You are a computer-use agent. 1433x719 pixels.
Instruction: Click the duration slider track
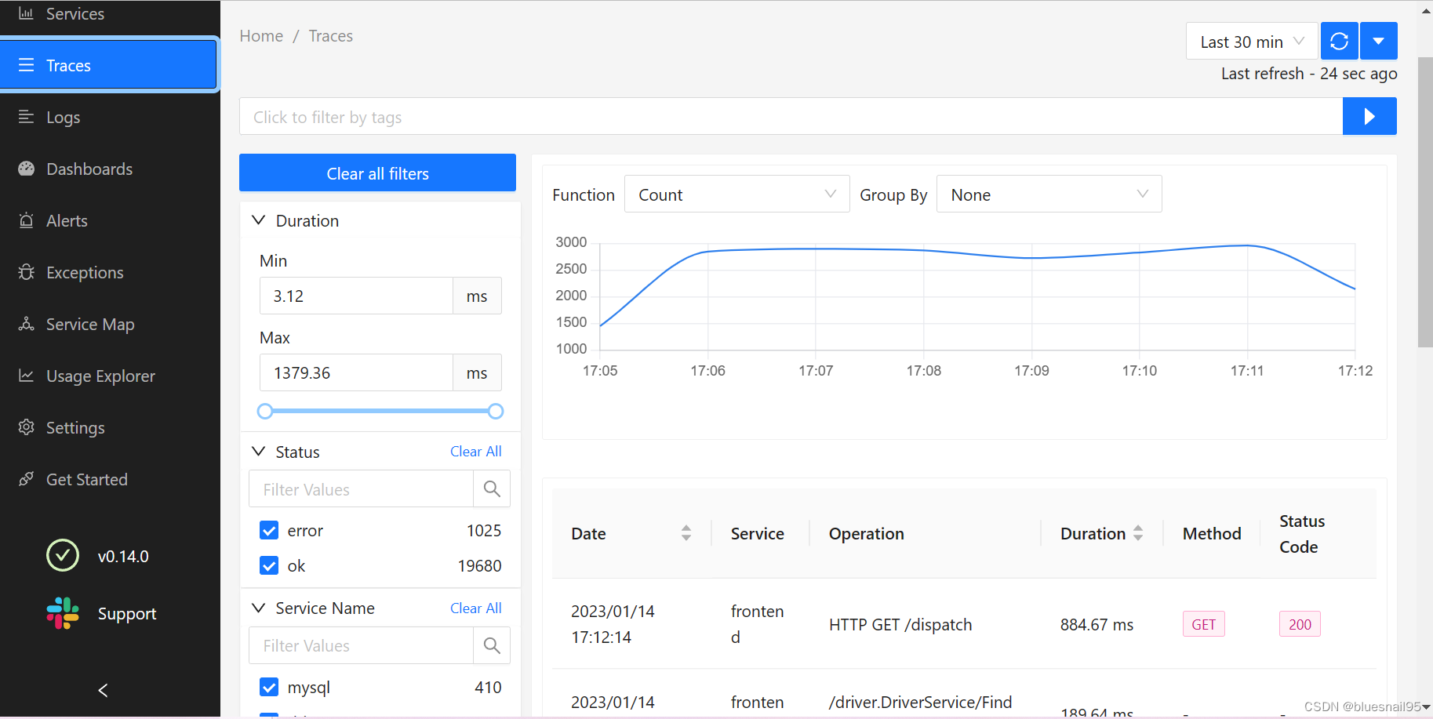click(380, 411)
